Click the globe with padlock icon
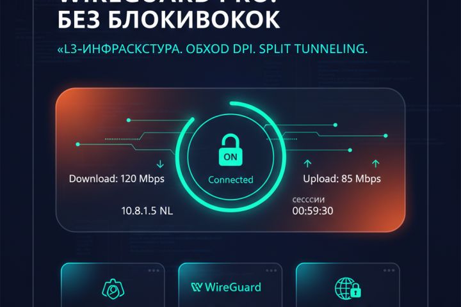The image size is (461, 307). pos(348,289)
